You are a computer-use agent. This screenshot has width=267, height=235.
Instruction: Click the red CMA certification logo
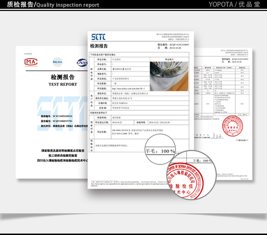coord(31,62)
